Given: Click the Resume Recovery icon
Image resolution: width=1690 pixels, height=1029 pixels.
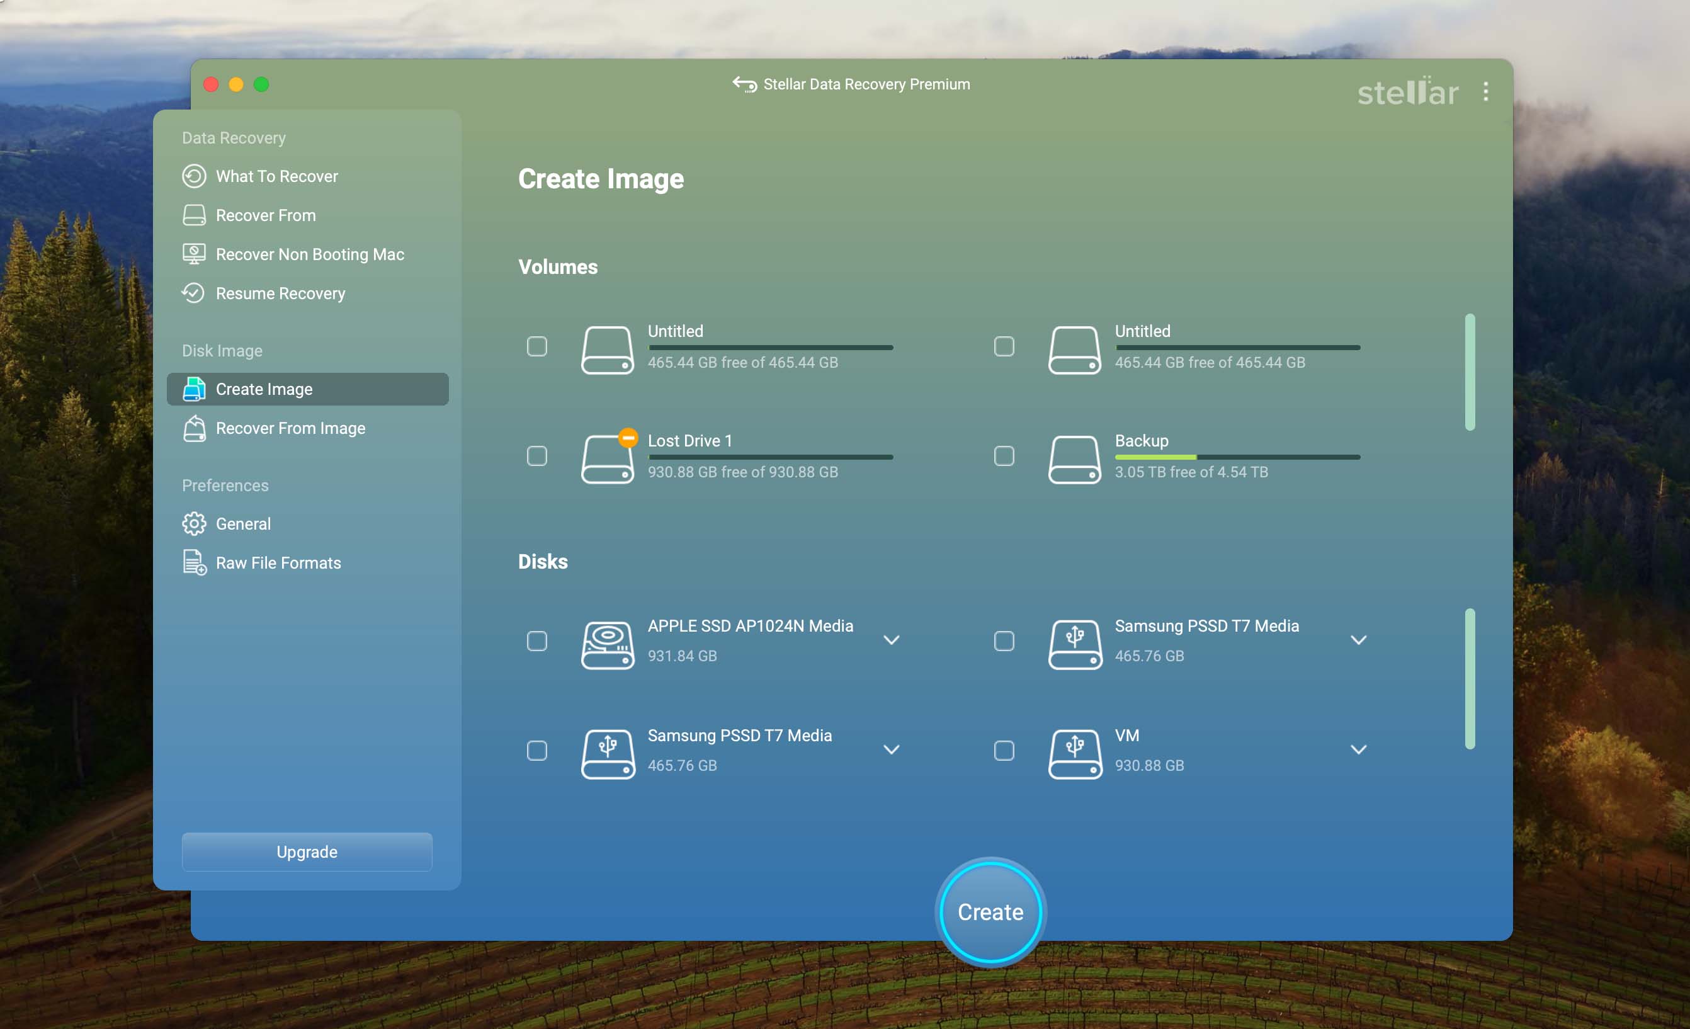Looking at the screenshot, I should [194, 293].
